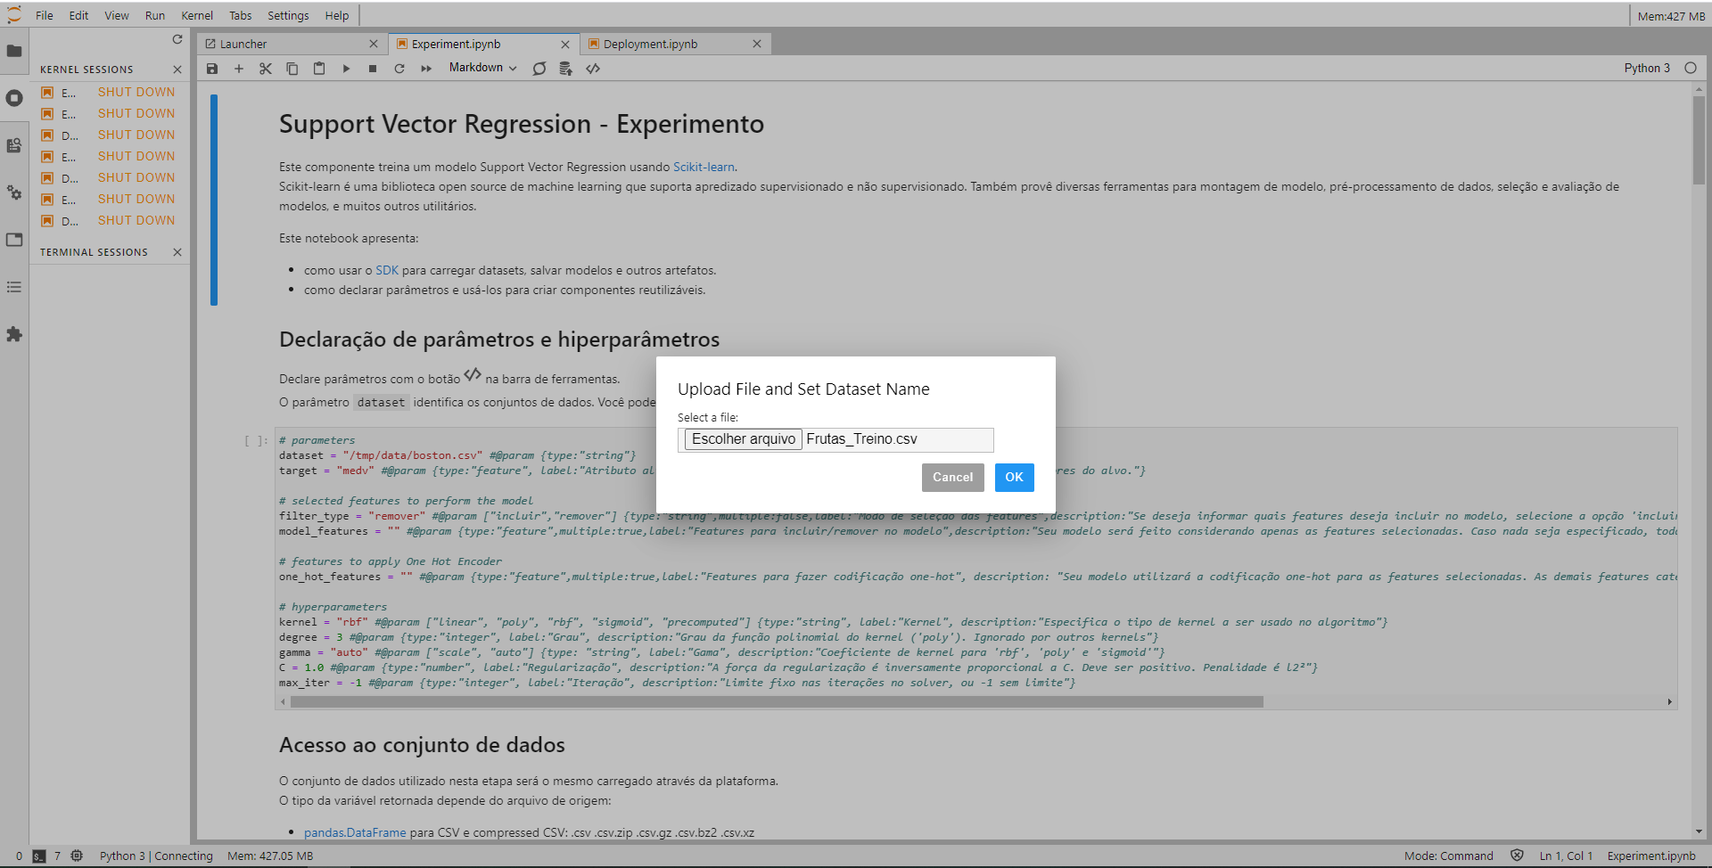Viewport: 1712px width, 868px height.
Task: Save the notebook with the disk icon
Action: tap(212, 69)
